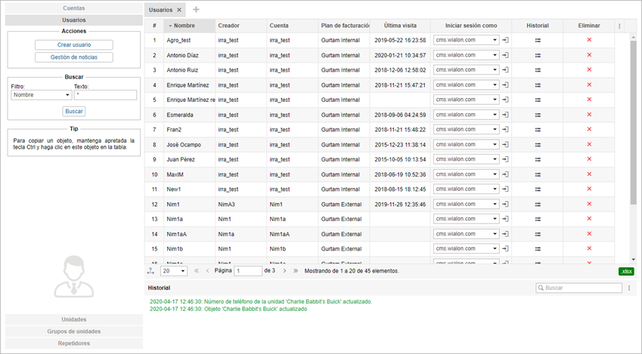Sort table by Nombre column header

click(184, 26)
